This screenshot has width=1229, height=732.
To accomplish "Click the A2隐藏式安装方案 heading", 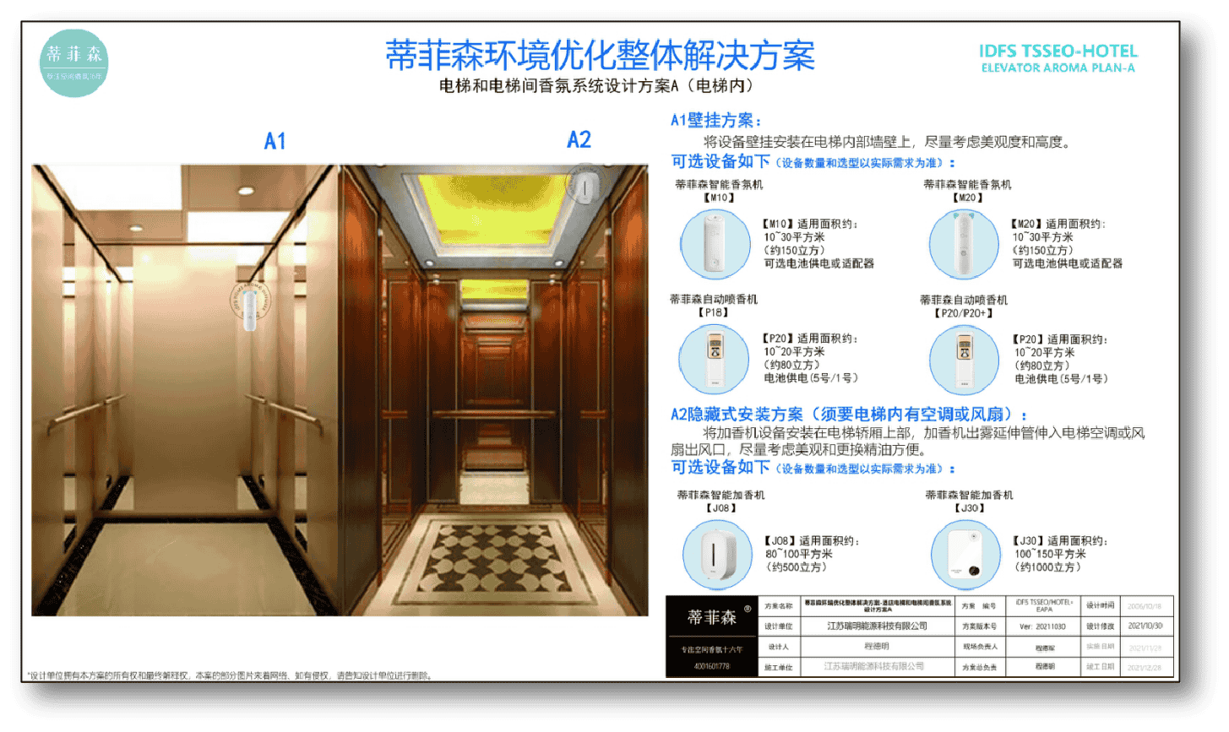I will pyautogui.click(x=849, y=415).
